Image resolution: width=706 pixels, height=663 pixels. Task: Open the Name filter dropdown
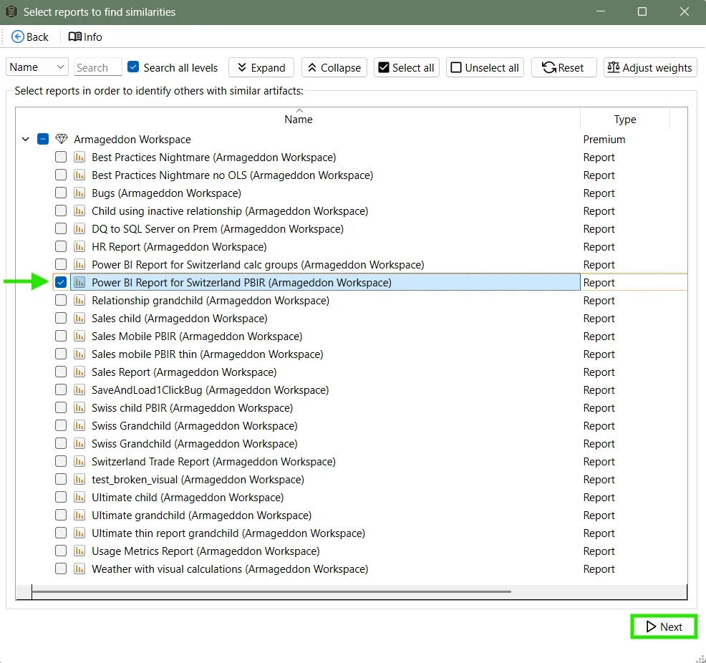37,67
